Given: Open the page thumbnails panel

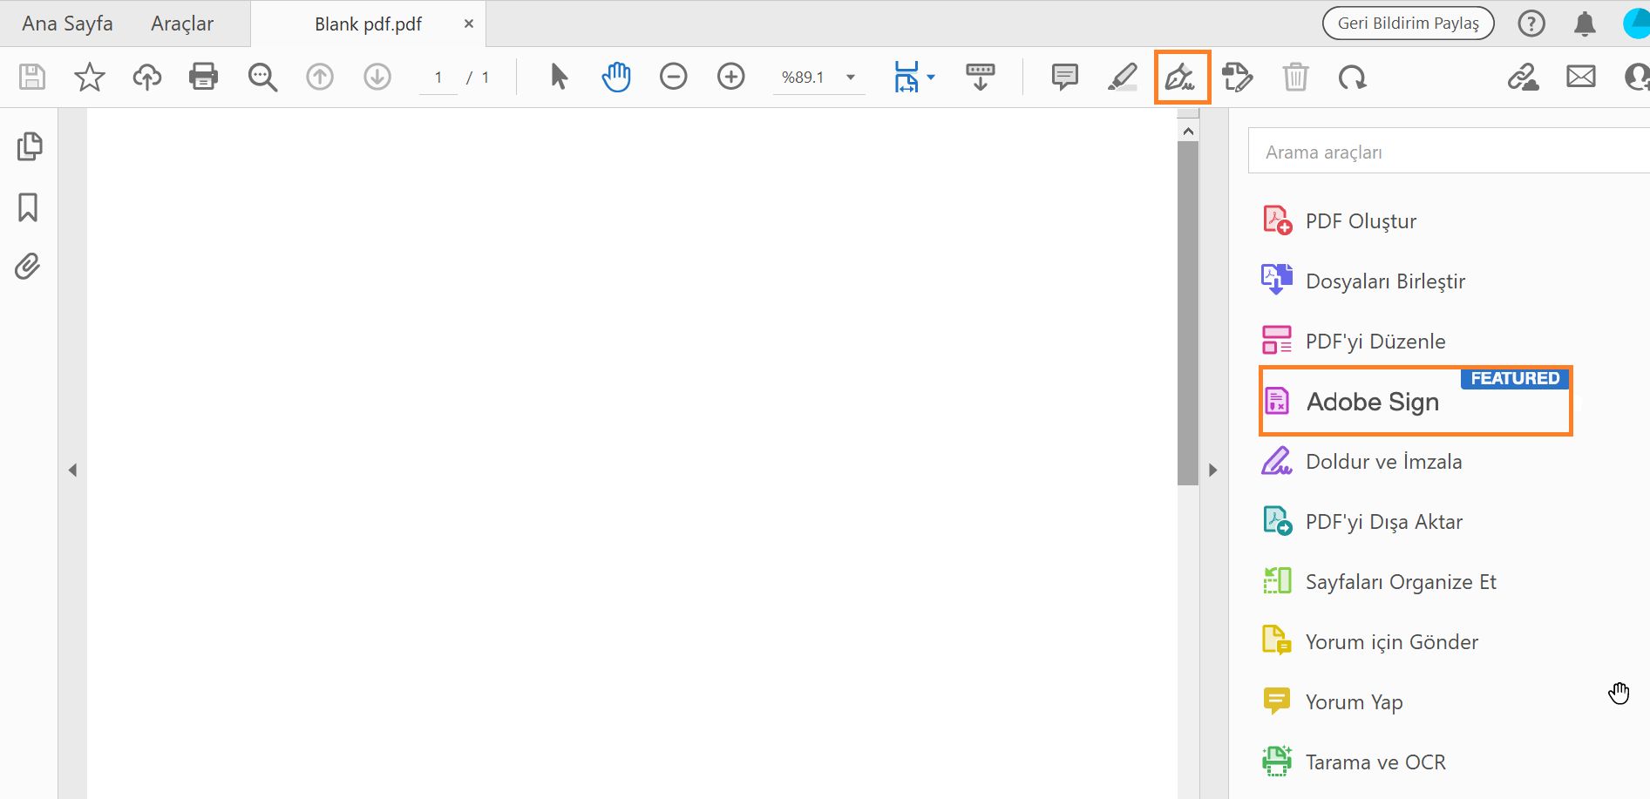Looking at the screenshot, I should (30, 146).
